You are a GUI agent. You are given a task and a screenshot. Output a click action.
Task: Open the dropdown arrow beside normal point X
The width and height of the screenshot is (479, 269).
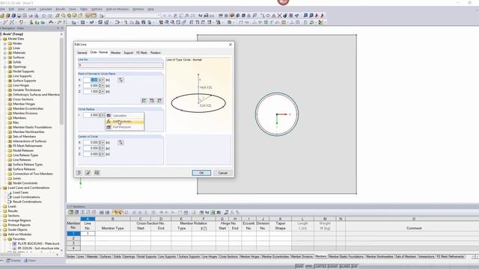103,80
